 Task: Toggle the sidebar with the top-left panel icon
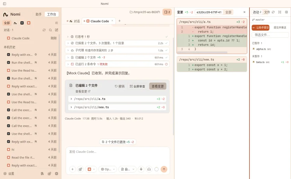(5, 4)
